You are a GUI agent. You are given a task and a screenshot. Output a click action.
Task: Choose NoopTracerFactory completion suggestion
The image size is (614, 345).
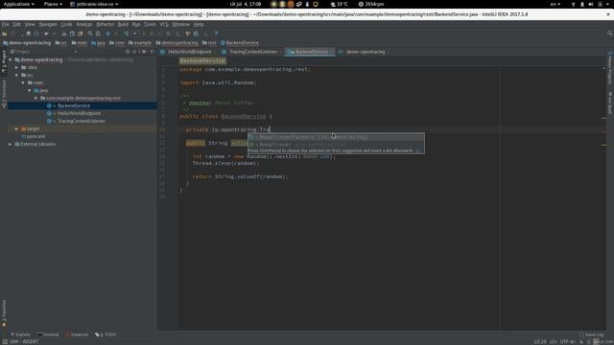[x=336, y=137]
